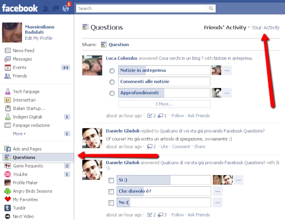
Task: Expand the More dropdown in sidebar
Action: 19,134
